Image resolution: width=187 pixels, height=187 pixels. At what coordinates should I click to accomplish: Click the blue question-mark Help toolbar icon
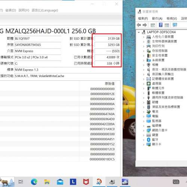pyautogui.click(x=161, y=25)
